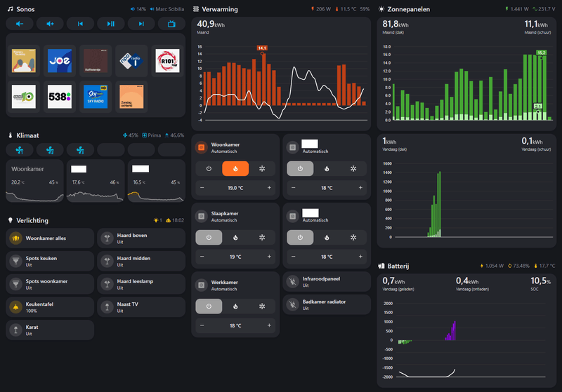Open the Woonkamer thermostat details
This screenshot has height=392, width=562.
[235, 147]
